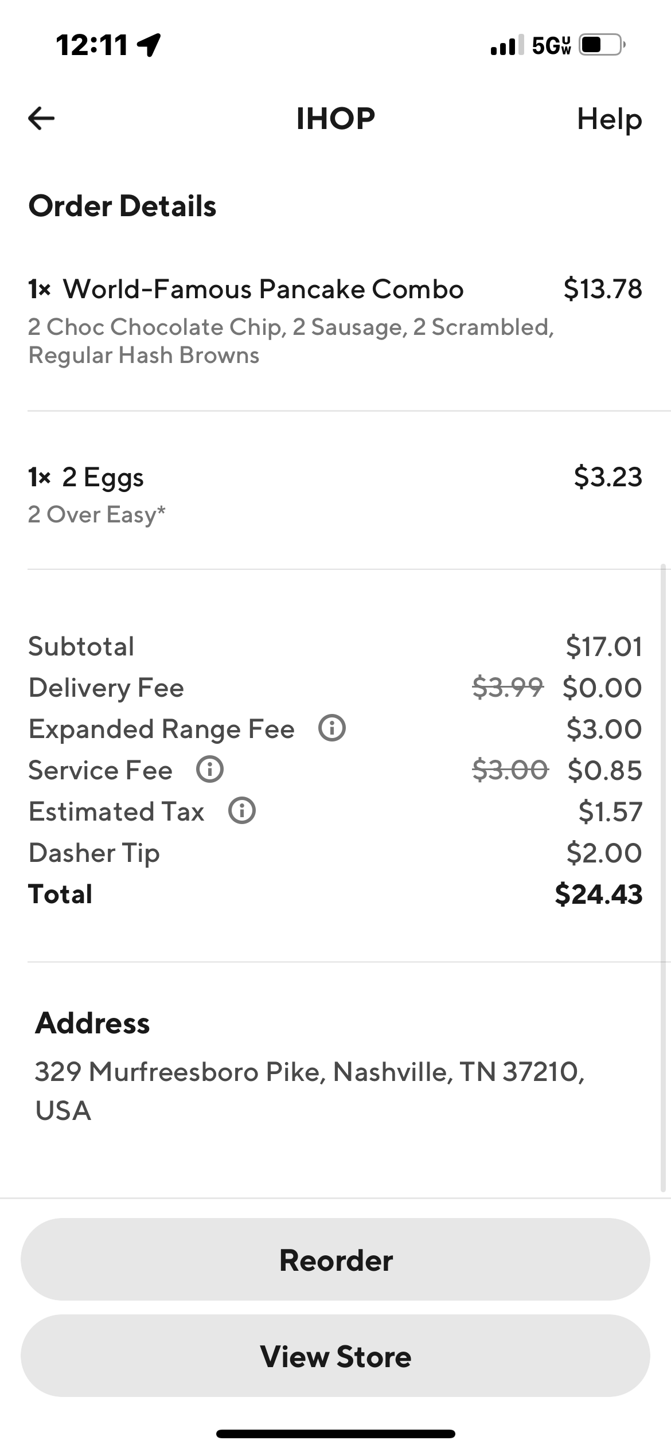This screenshot has height=1452, width=671.
Task: Tap the Service Fee info icon
Action: (x=209, y=770)
